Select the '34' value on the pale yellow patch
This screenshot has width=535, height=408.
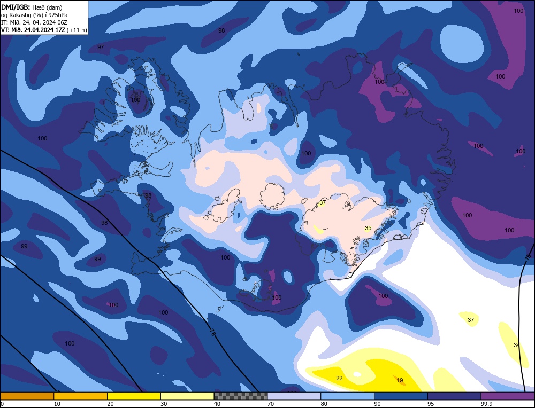(x=517, y=345)
